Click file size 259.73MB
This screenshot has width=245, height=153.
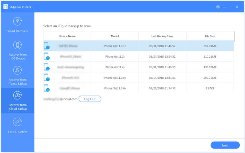pos(210,78)
